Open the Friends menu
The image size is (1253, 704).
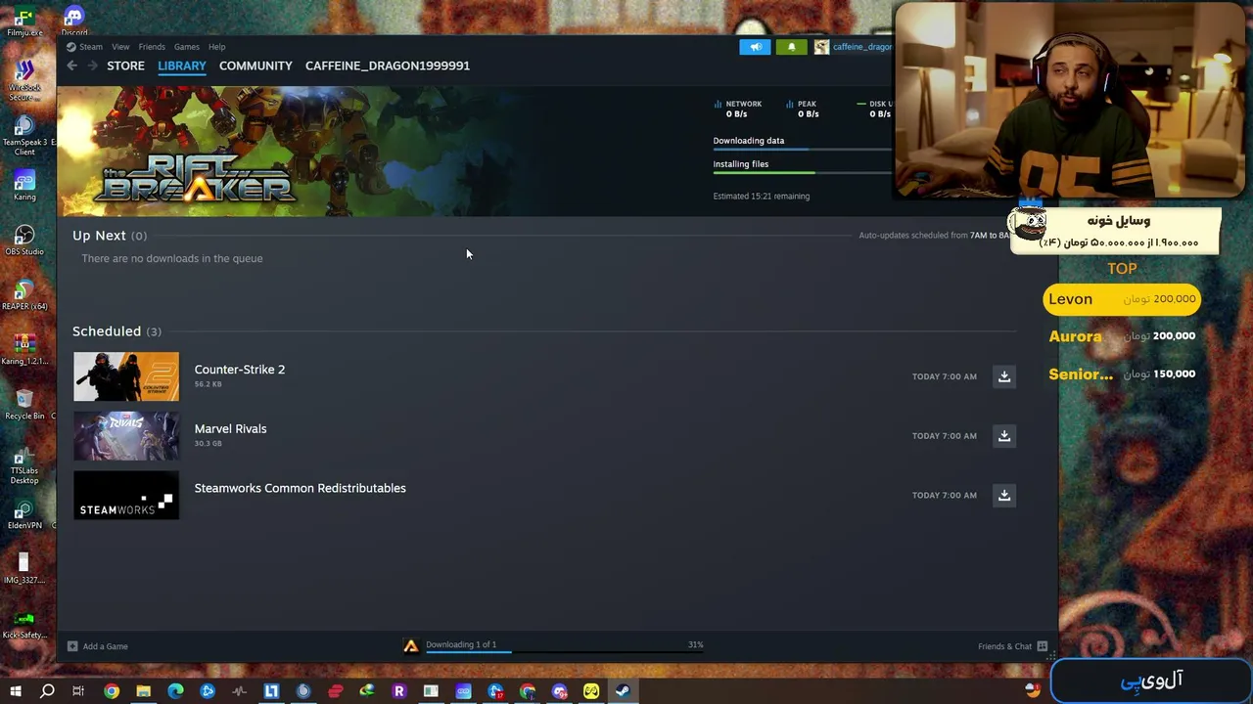pyautogui.click(x=152, y=47)
